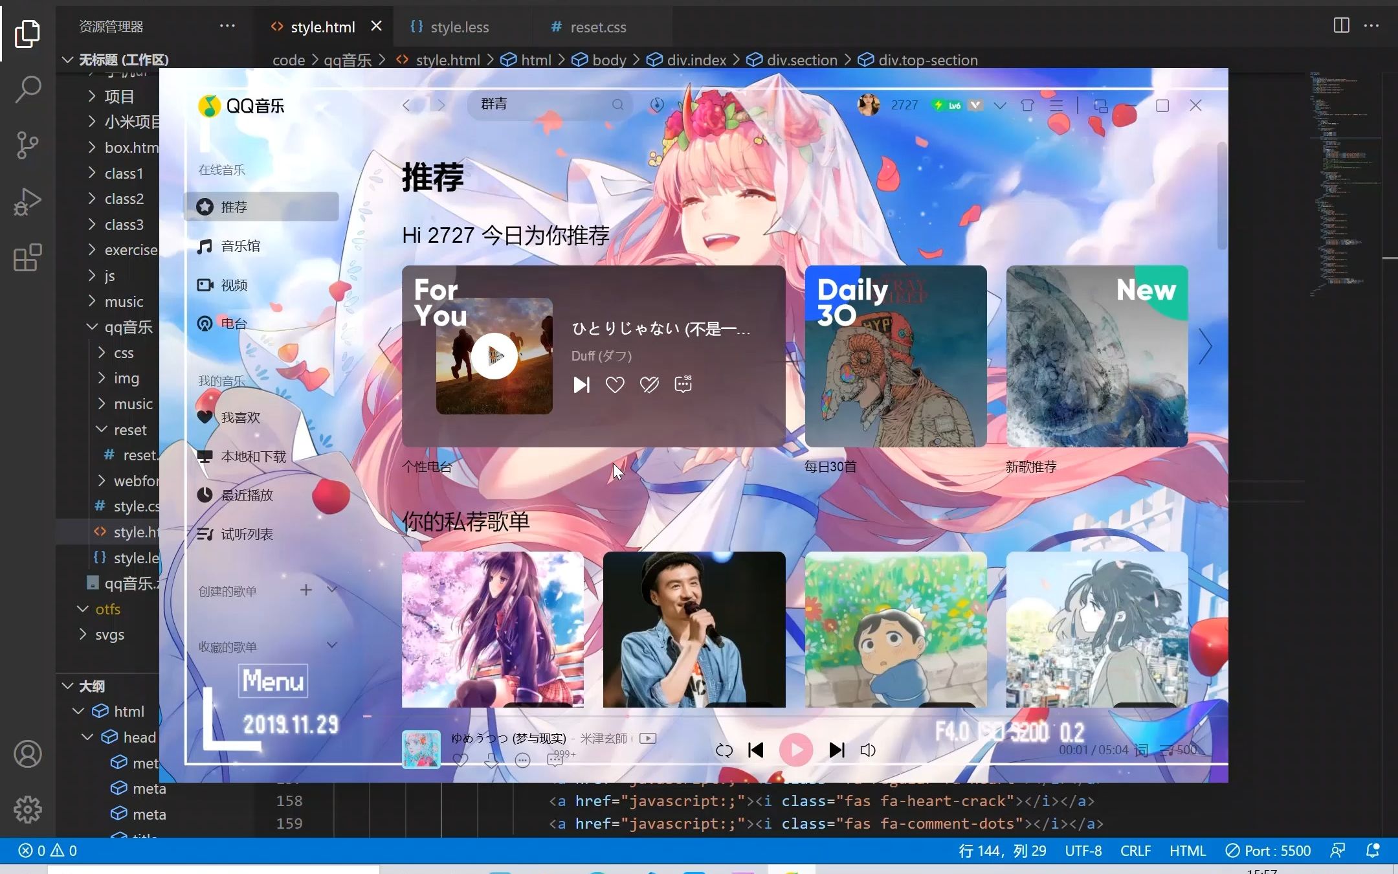
Task: Click the green Lv6 level badge
Action: coord(948,105)
